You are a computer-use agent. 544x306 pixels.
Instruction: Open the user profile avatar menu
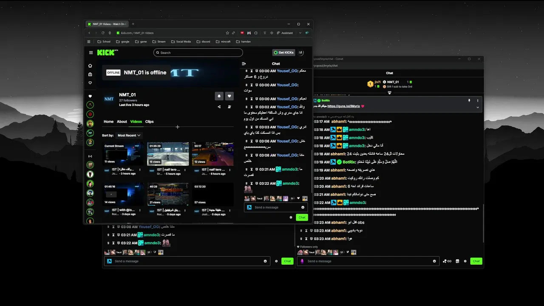tap(301, 53)
